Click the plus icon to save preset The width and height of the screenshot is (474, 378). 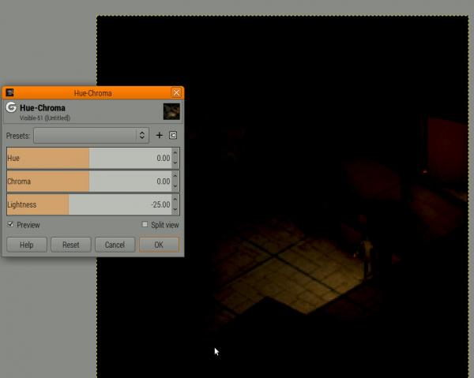(160, 135)
